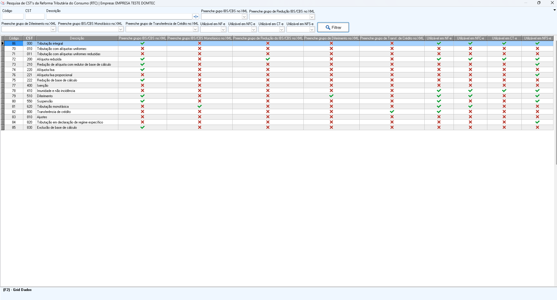557x300 pixels.
Task: Click Suspensão check mark in Utilizável em NFS-e column
Action: coord(537,101)
